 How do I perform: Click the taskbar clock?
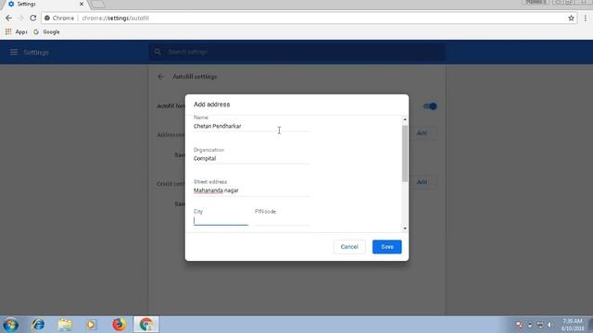573,325
